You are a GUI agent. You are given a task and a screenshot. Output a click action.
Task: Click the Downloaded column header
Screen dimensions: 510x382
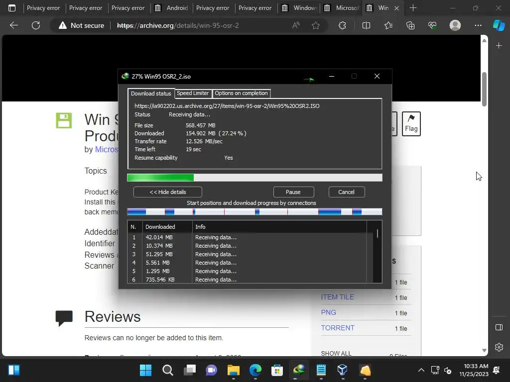[x=167, y=227]
